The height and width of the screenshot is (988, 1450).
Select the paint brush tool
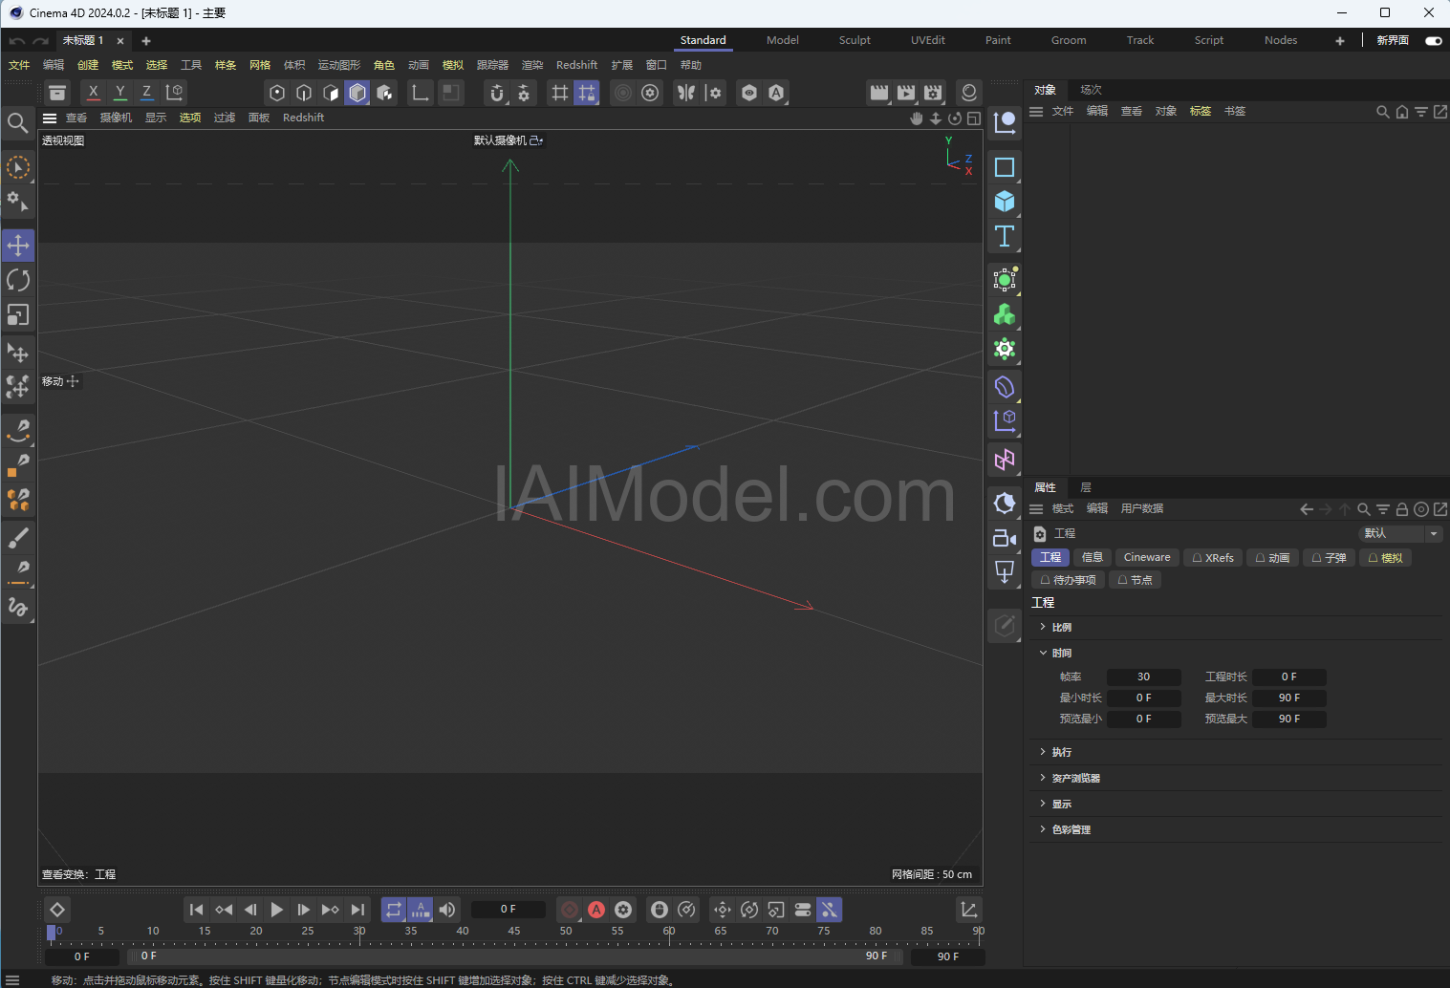(x=18, y=538)
